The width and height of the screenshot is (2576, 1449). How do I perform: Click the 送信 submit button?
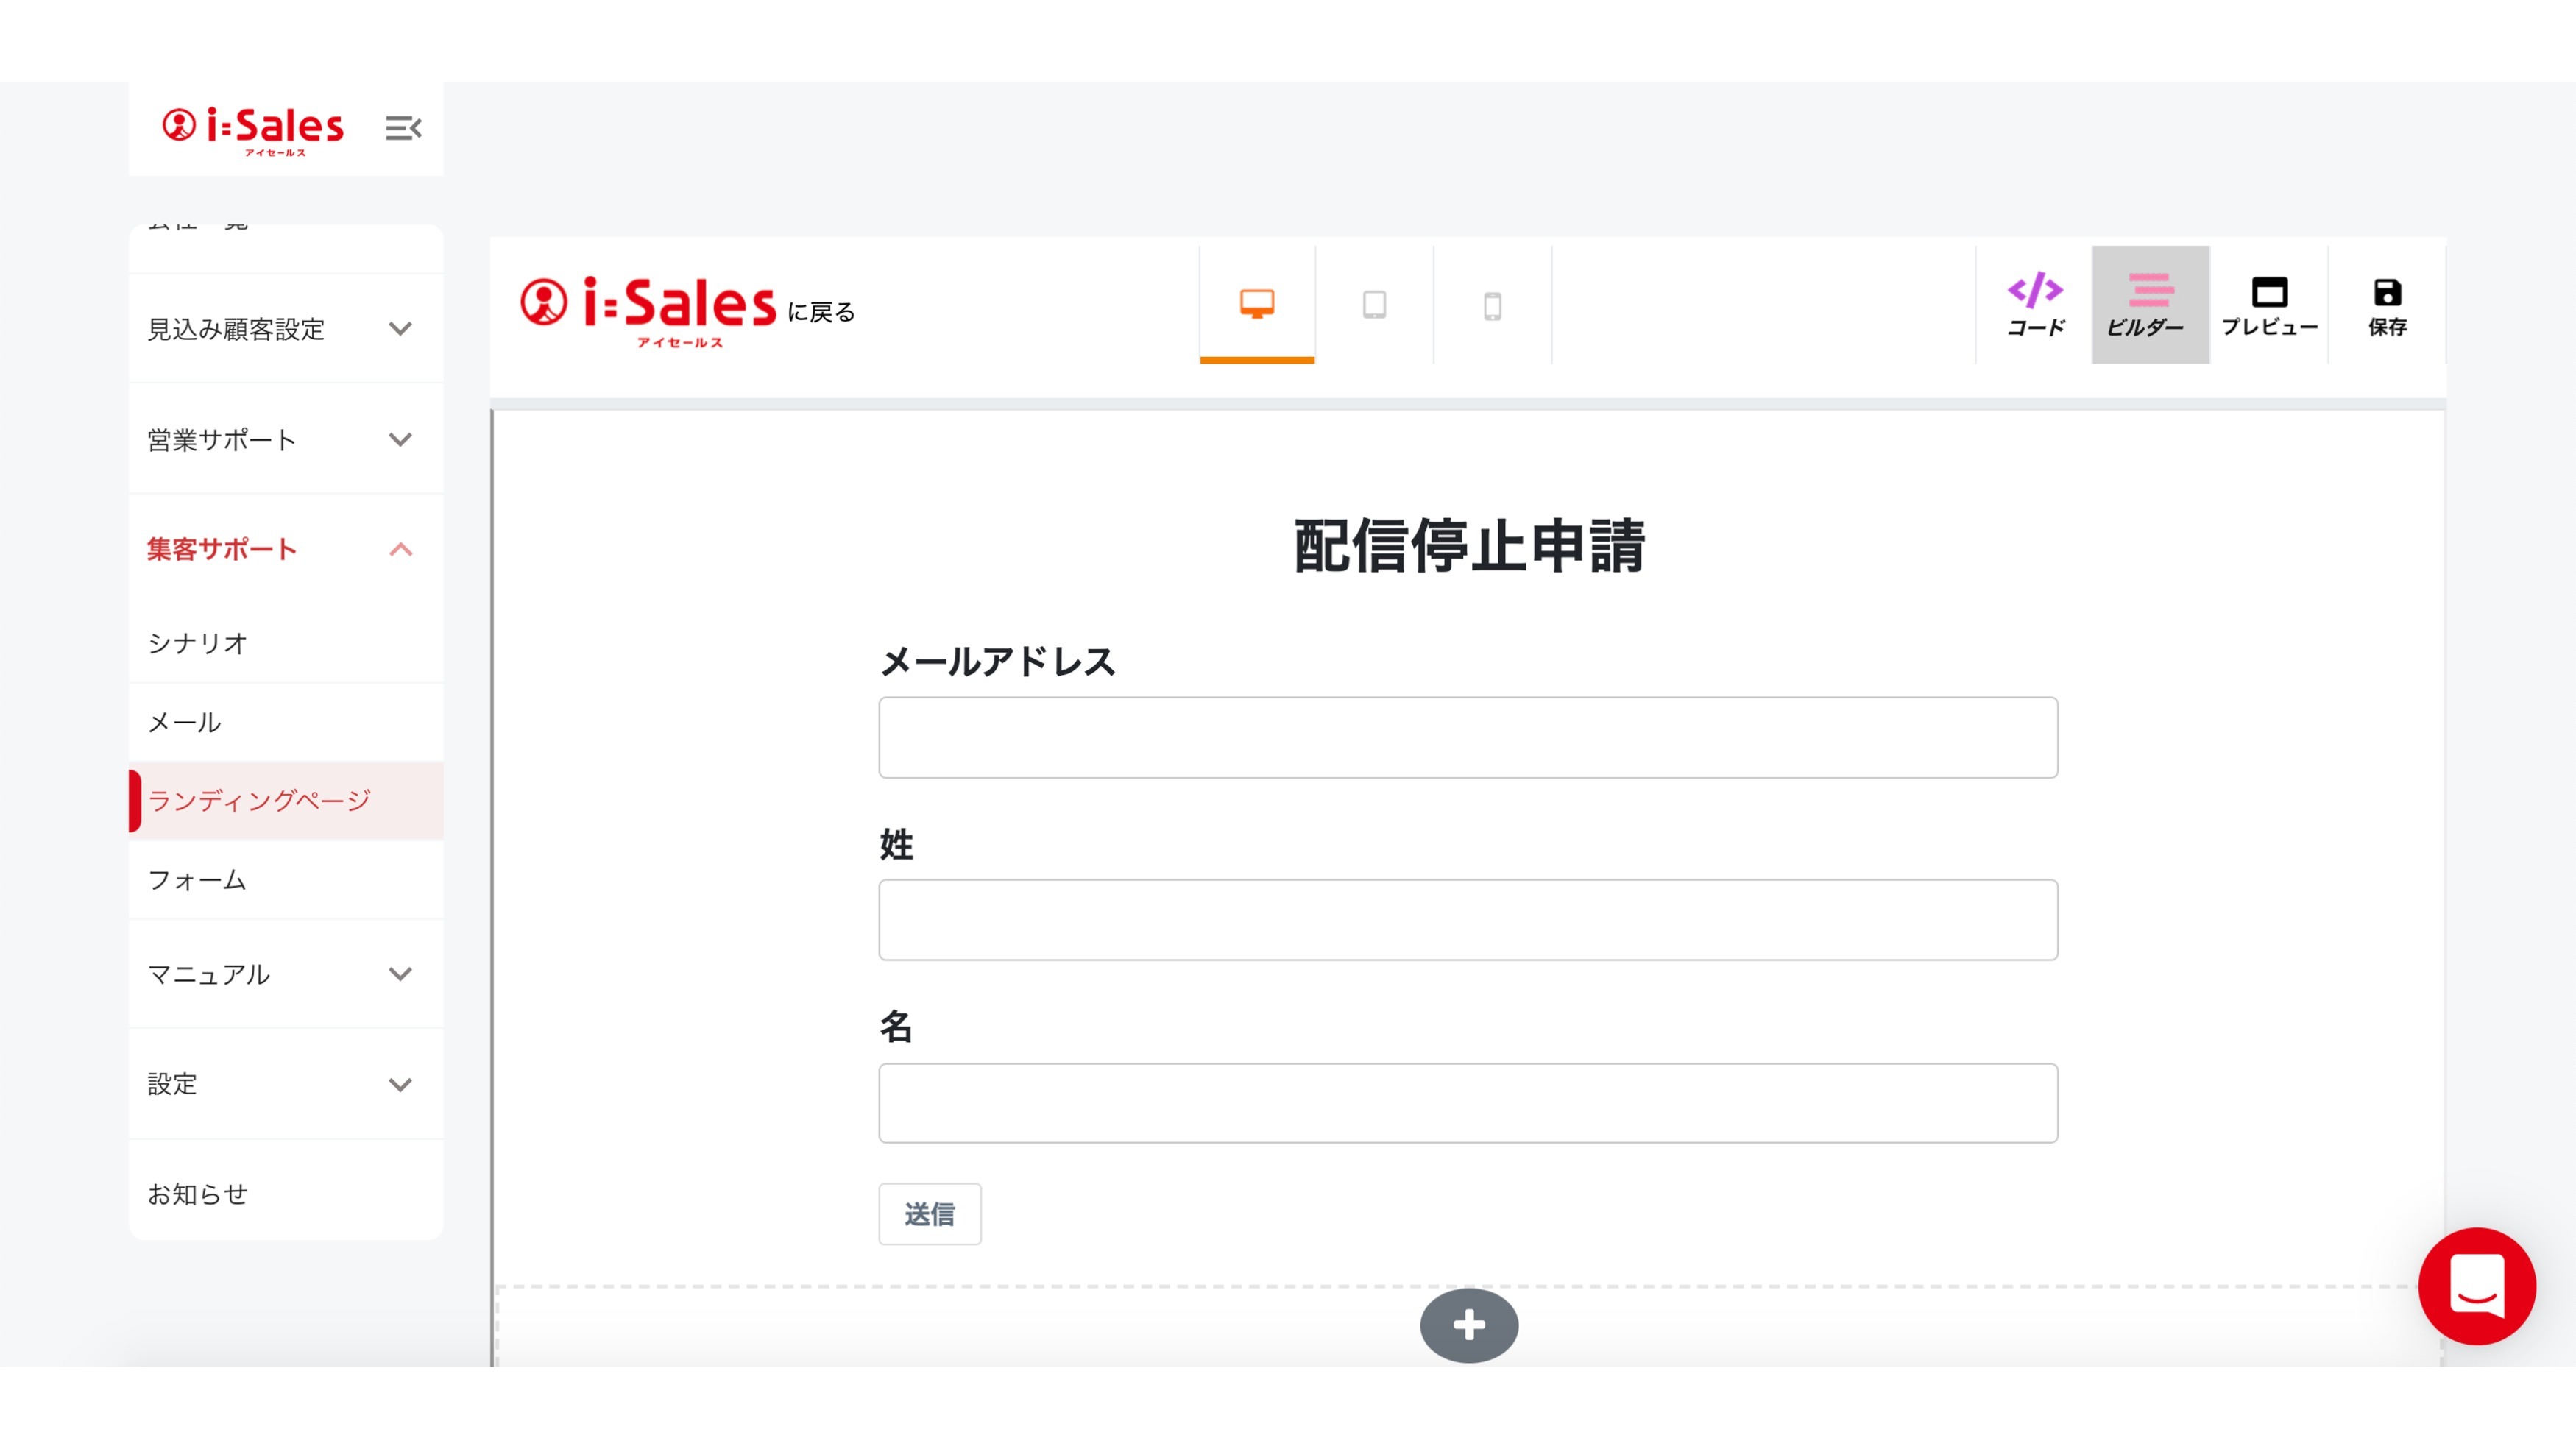[929, 1214]
